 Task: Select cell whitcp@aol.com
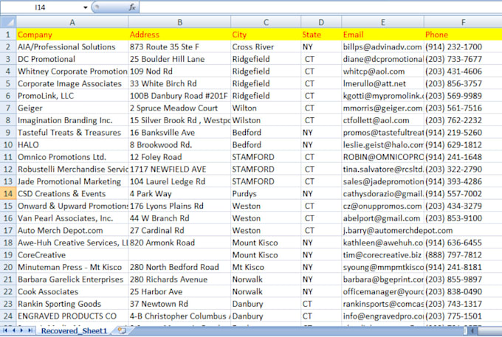pyautogui.click(x=383, y=72)
